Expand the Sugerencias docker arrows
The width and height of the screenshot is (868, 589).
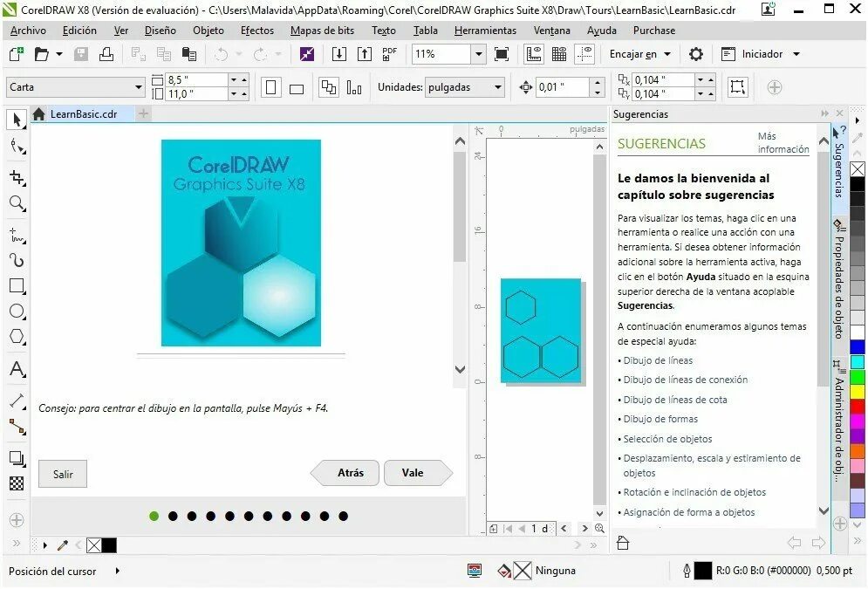(825, 113)
